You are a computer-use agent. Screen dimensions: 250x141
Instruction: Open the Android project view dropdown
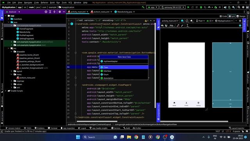(13, 12)
